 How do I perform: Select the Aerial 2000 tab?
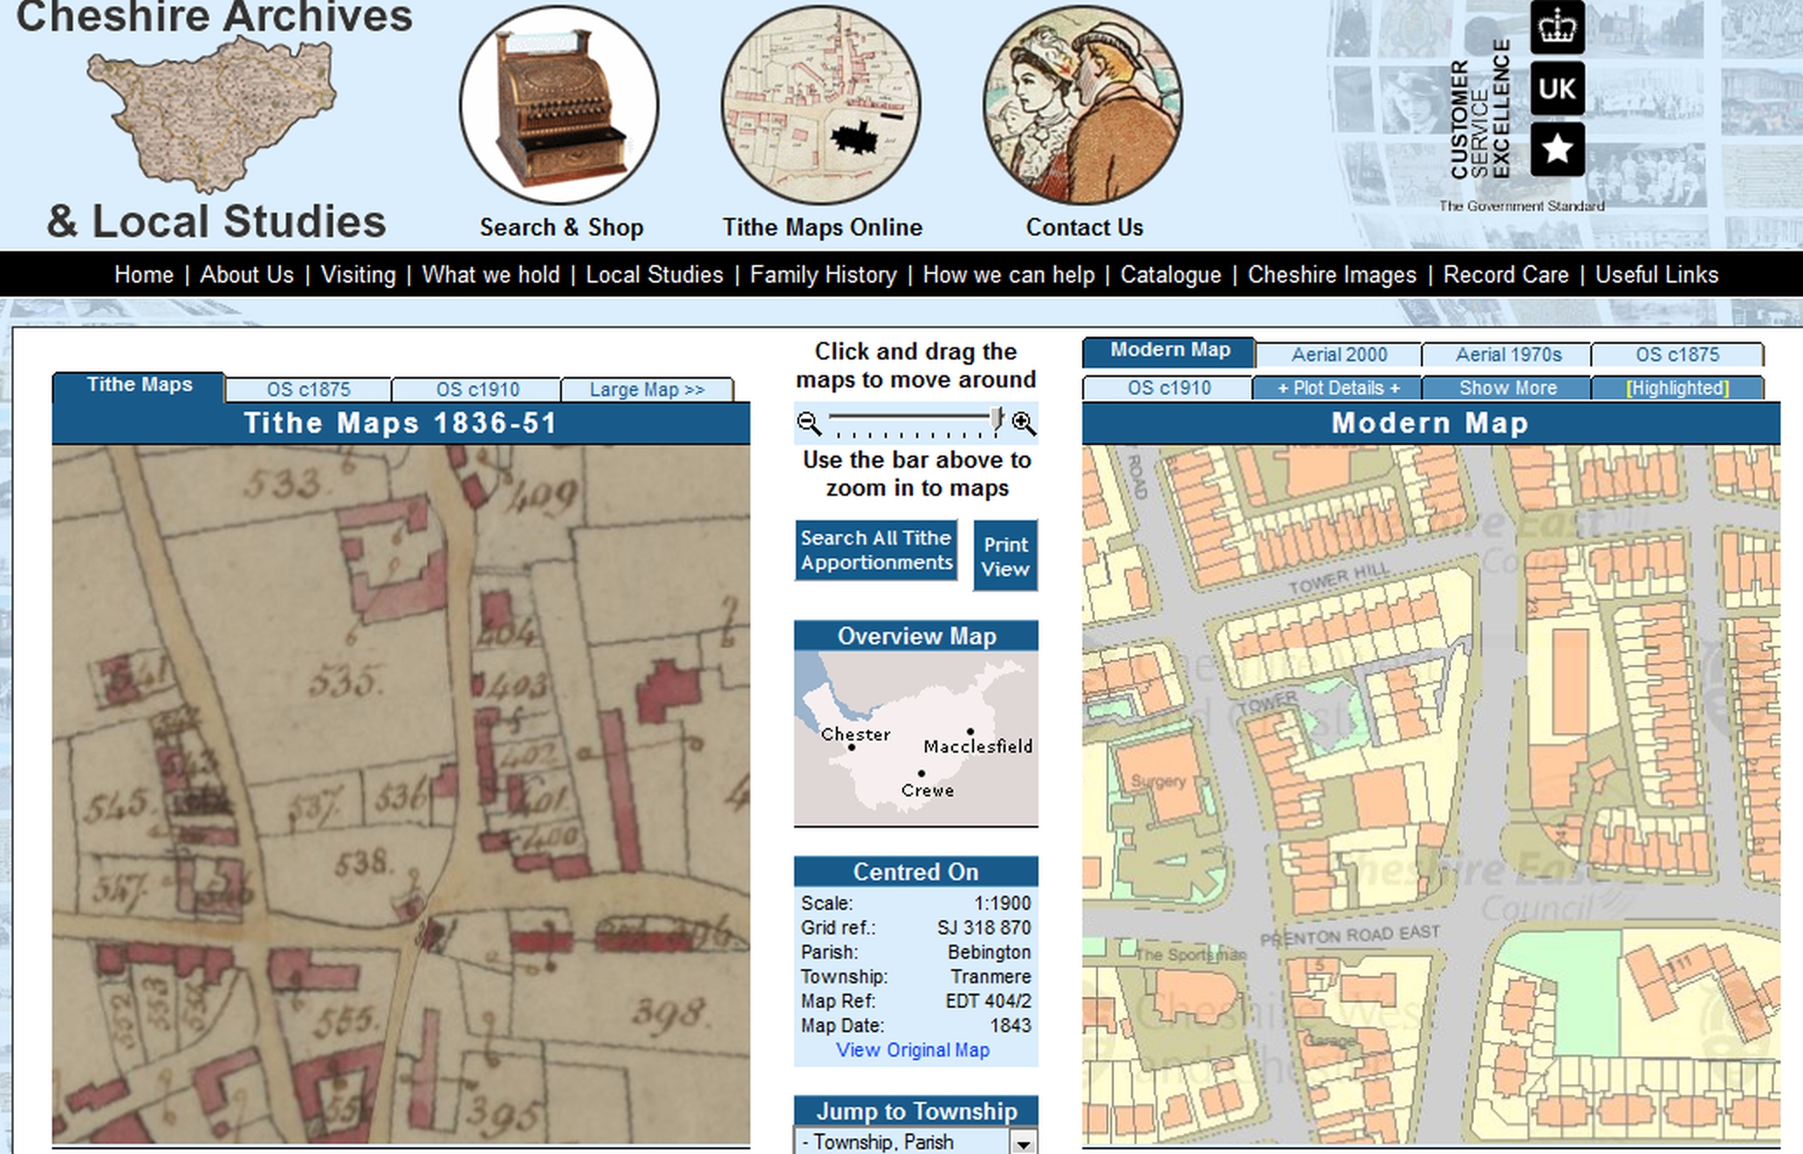[x=1339, y=354]
